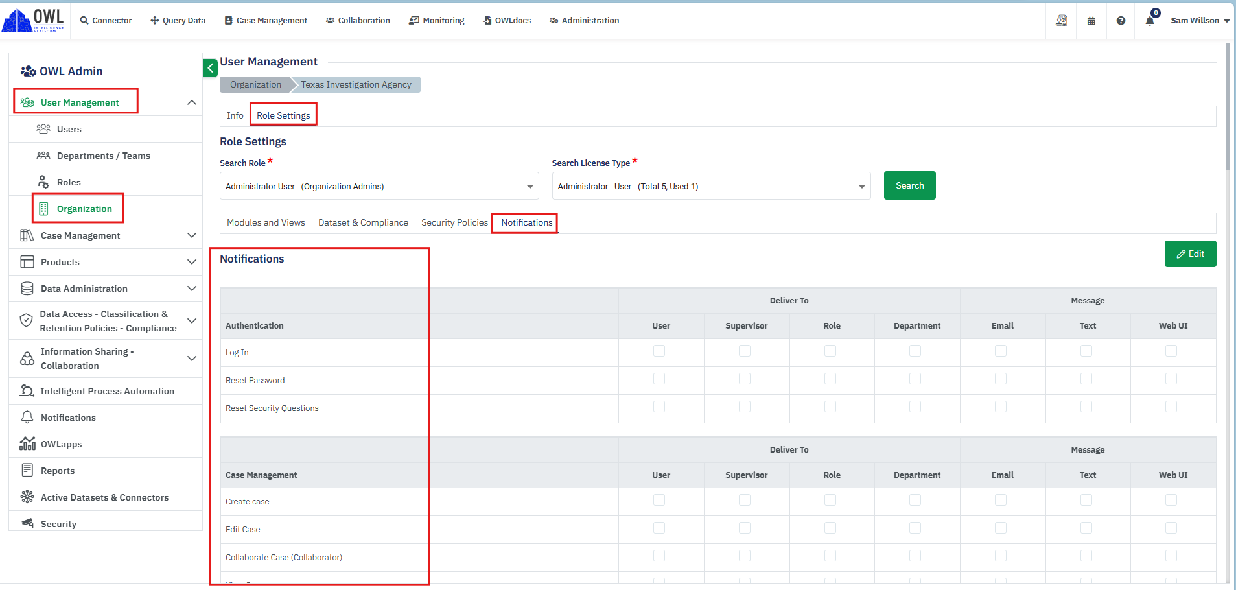Open the notification bell icon
The width and height of the screenshot is (1236, 590).
(1150, 21)
